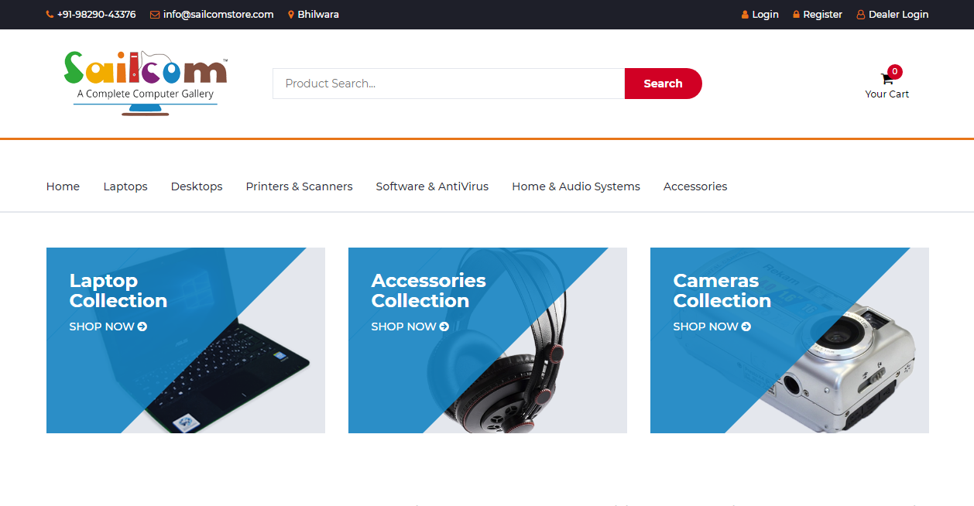Click the Your Cart label
This screenshot has height=506, width=974.
(x=887, y=94)
